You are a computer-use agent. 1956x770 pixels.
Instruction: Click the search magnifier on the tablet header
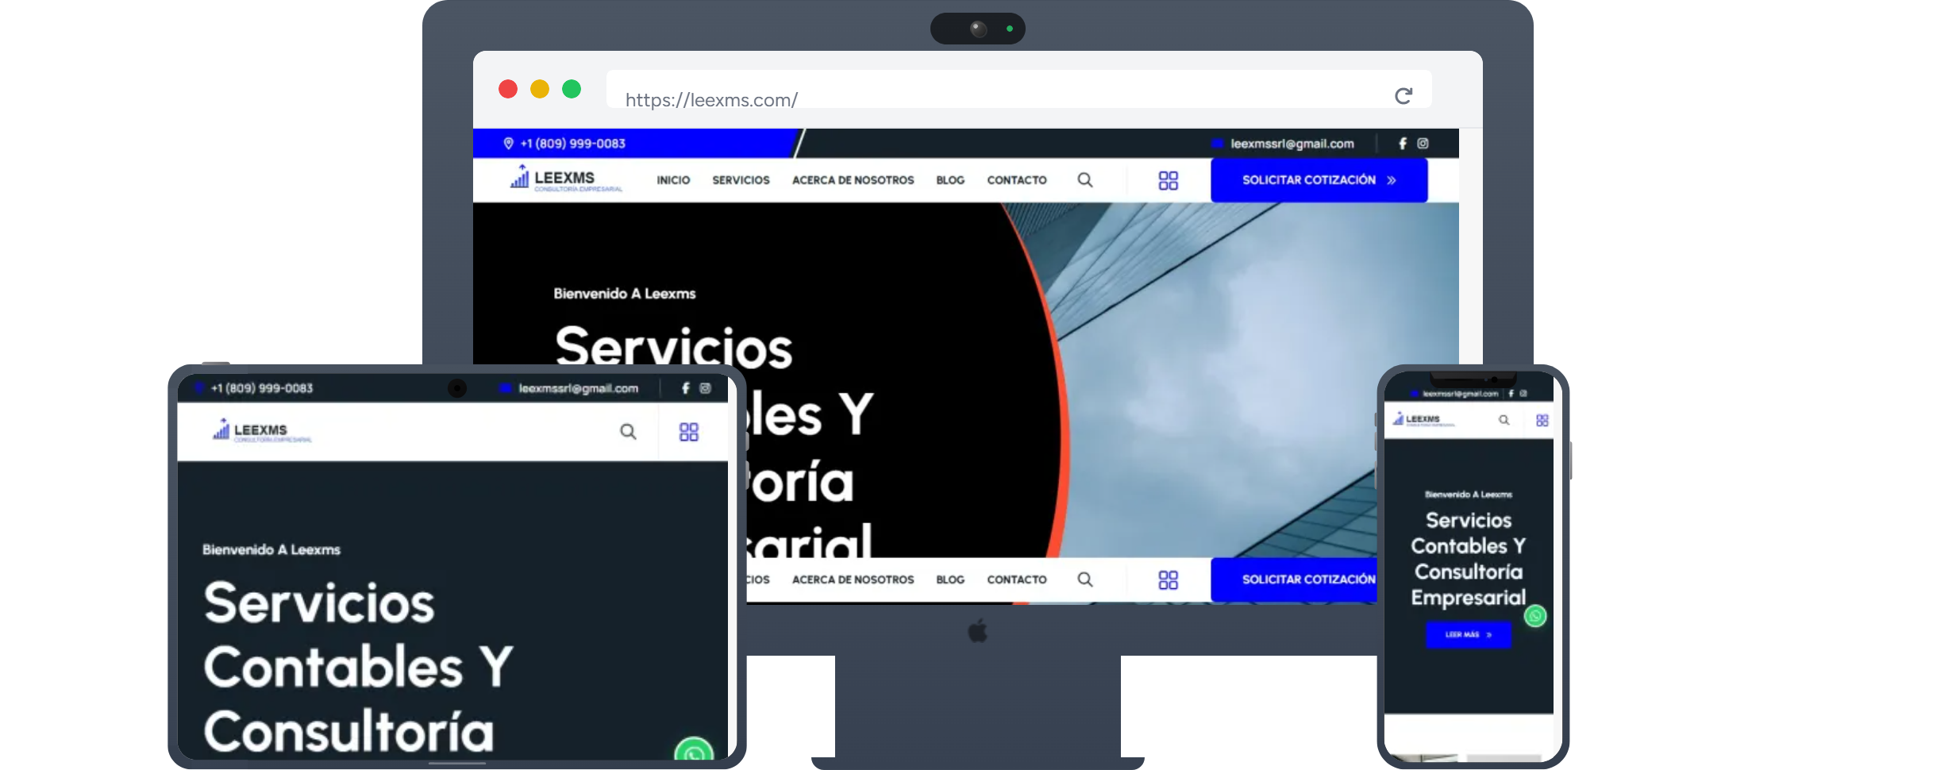point(627,432)
